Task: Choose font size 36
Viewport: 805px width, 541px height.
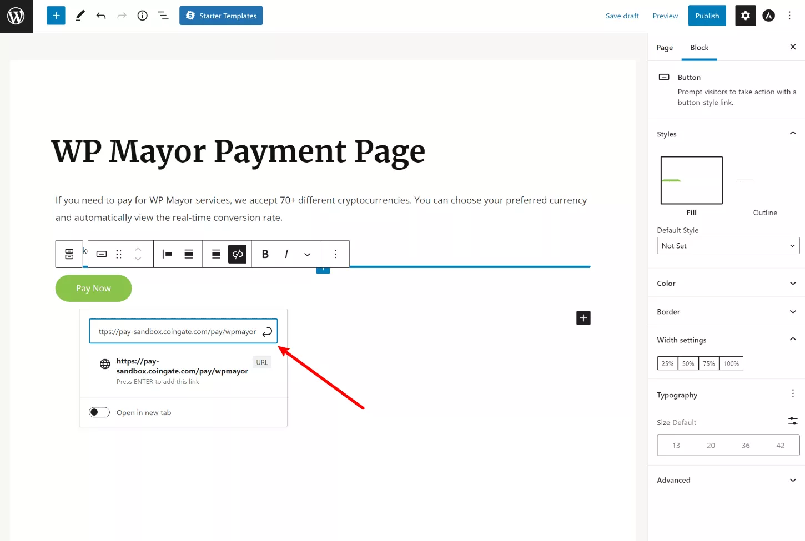Action: tap(746, 445)
